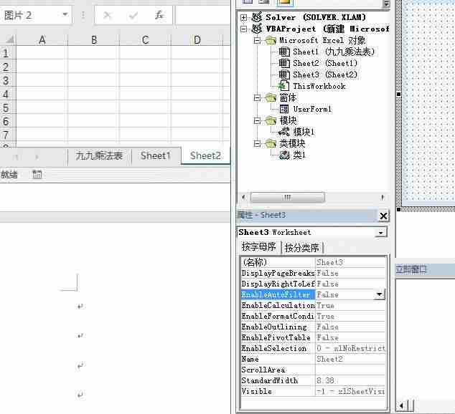Click the StandardWidth value 8.38

[x=350, y=380]
